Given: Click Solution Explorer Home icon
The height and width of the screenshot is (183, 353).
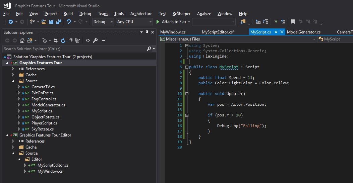Looking at the screenshot, I should point(22,40).
